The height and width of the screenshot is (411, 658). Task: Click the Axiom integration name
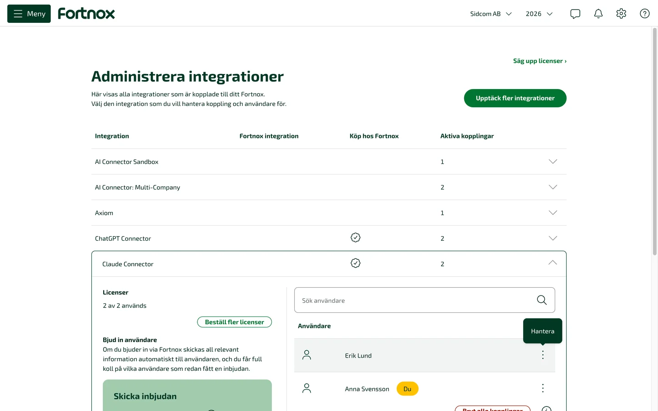104,213
